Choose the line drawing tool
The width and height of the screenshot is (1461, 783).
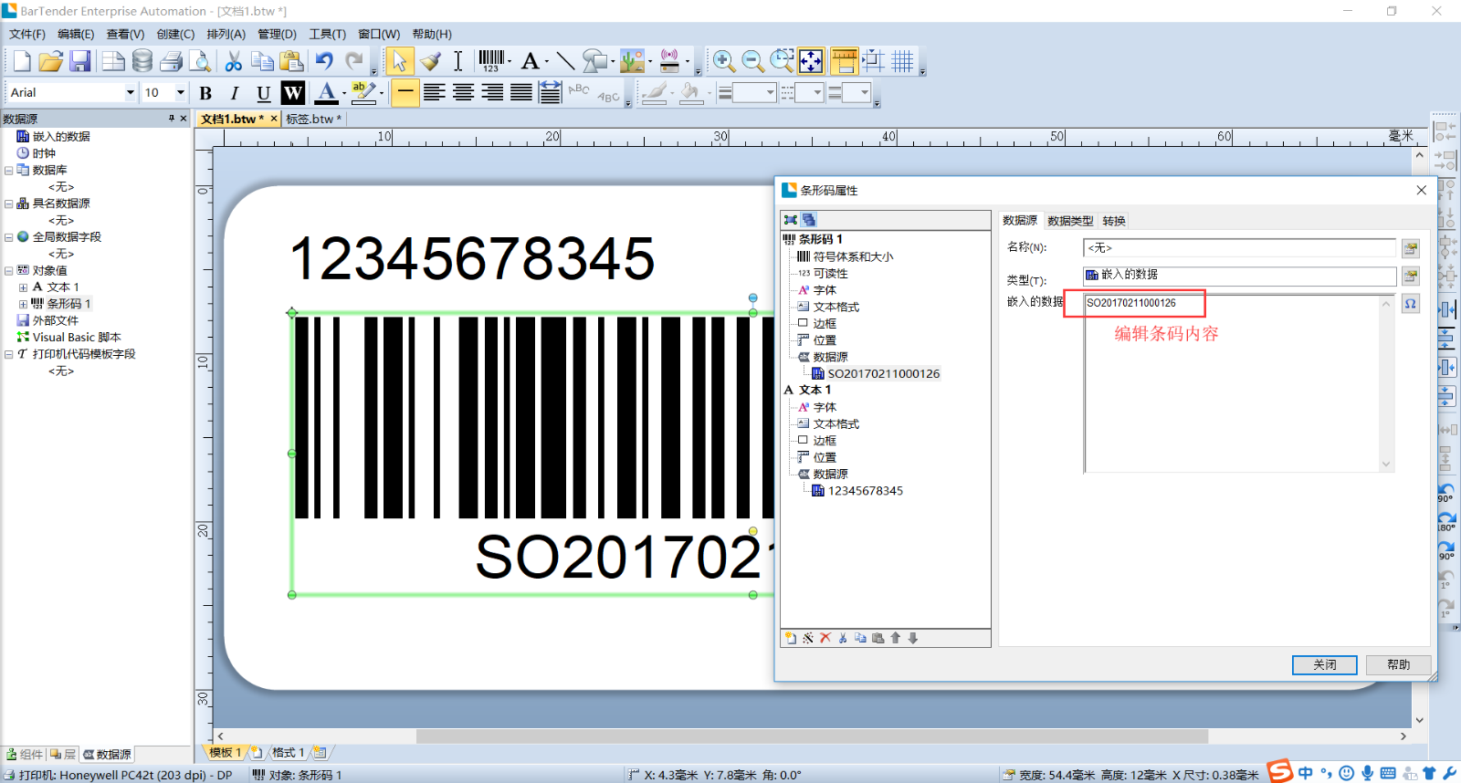[565, 61]
